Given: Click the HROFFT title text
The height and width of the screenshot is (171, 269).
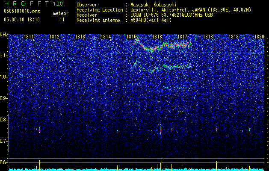Looking at the screenshot, I should [27, 3].
